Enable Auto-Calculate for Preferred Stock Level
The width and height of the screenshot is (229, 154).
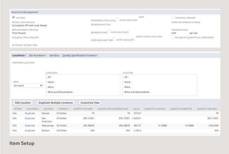point(117,19)
